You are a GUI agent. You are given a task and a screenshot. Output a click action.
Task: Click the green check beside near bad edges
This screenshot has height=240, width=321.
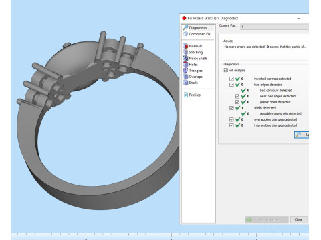243,96
